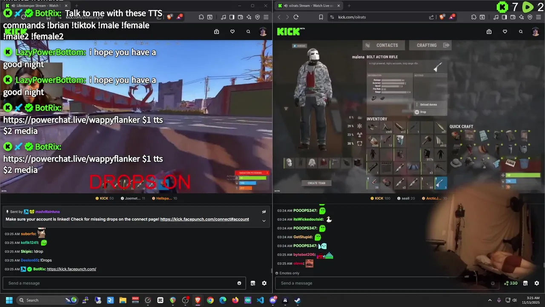This screenshot has height=307, width=545.
Task: Open File Explorer from the taskbar
Action: [x=123, y=300]
